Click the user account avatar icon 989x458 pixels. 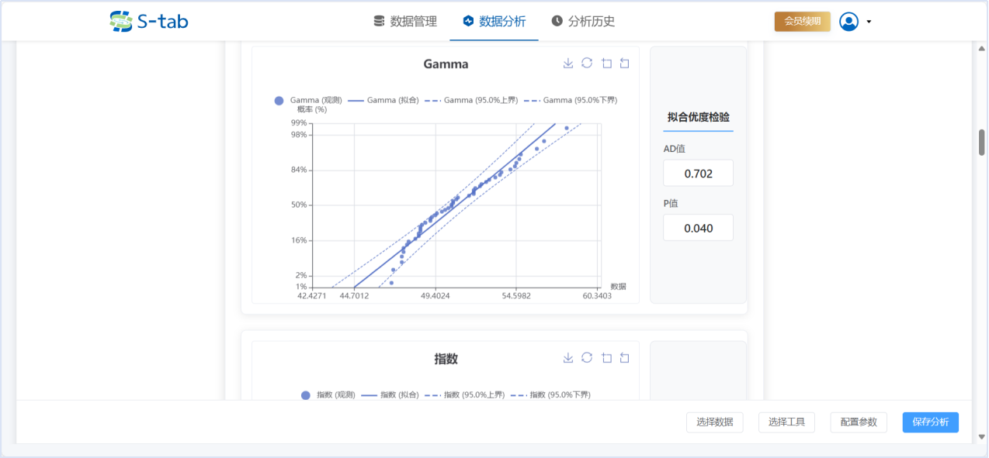848,22
